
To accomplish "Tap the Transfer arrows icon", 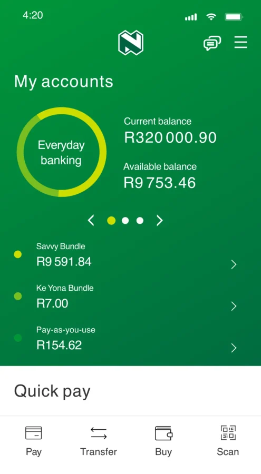I will pyautogui.click(x=99, y=433).
